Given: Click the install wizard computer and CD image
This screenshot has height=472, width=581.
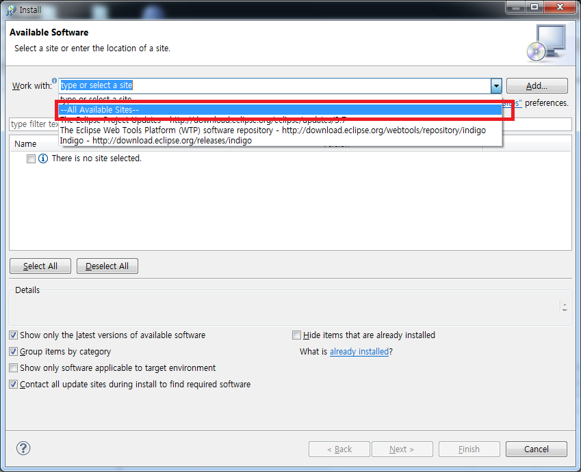Looking at the screenshot, I should [x=547, y=42].
